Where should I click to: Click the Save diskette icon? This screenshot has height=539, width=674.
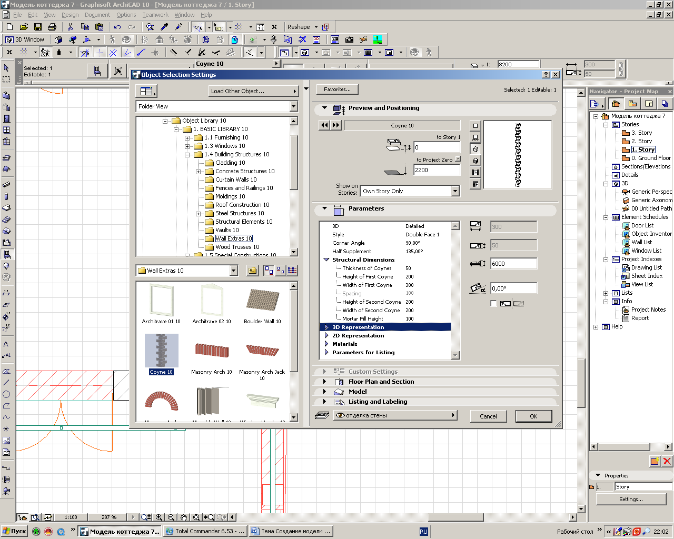pos(38,27)
